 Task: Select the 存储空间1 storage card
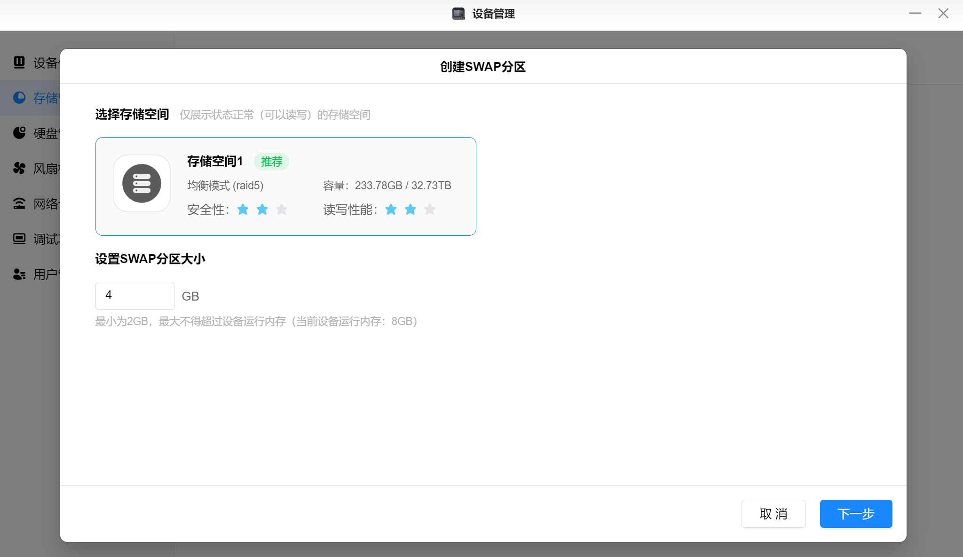[285, 186]
